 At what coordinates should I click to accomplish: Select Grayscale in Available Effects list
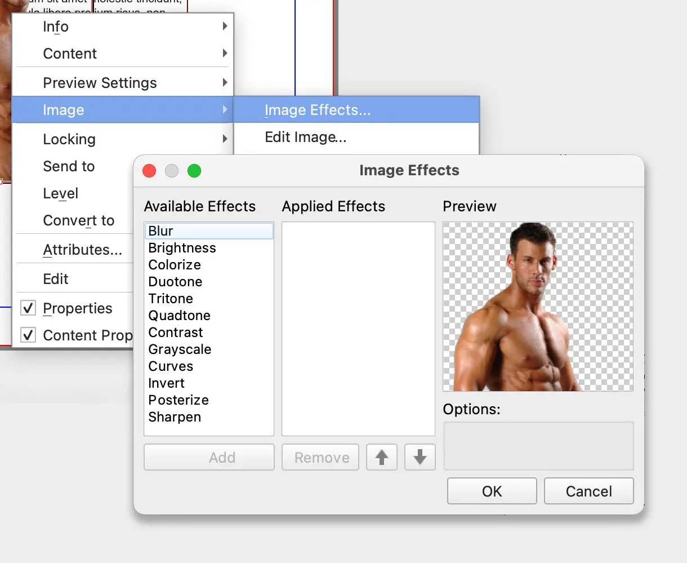tap(180, 349)
